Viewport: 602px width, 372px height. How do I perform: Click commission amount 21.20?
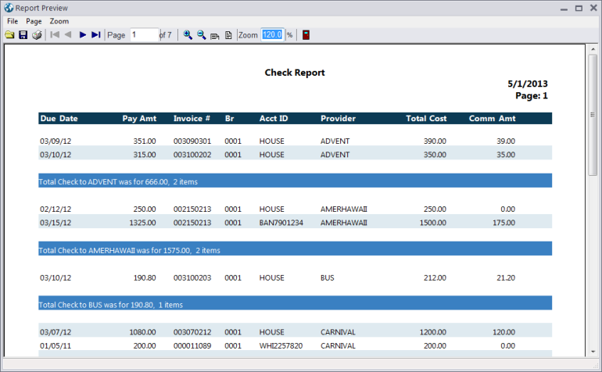(x=506, y=278)
